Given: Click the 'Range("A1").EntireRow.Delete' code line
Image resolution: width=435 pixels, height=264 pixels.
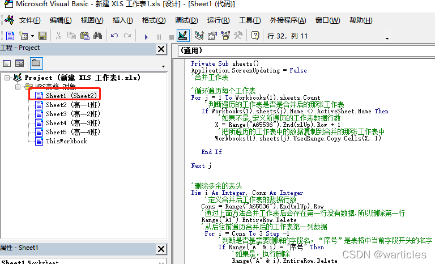Looking at the screenshot, I should (x=249, y=220).
